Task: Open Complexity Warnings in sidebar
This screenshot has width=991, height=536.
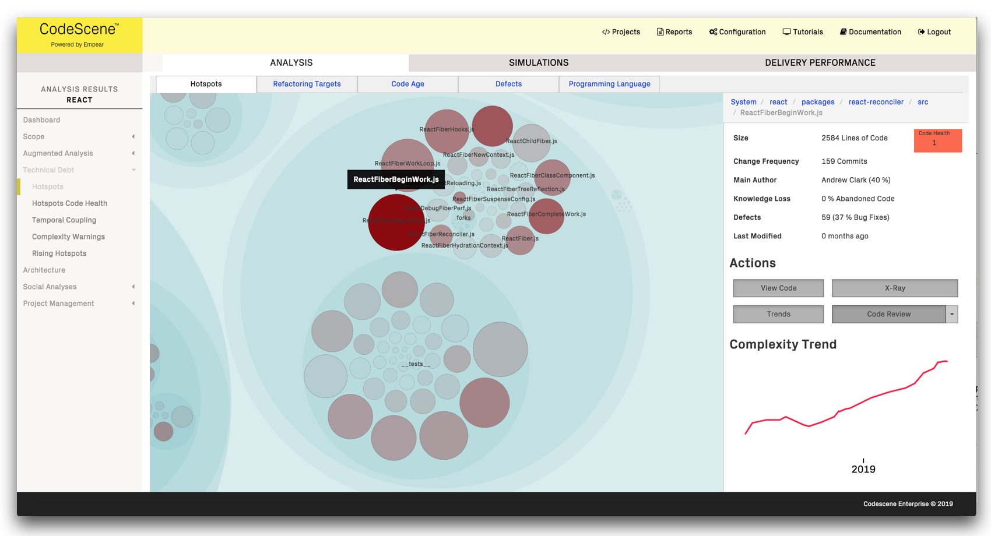Action: 68,237
